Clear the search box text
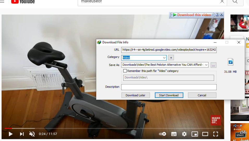 click(x=222, y=2)
